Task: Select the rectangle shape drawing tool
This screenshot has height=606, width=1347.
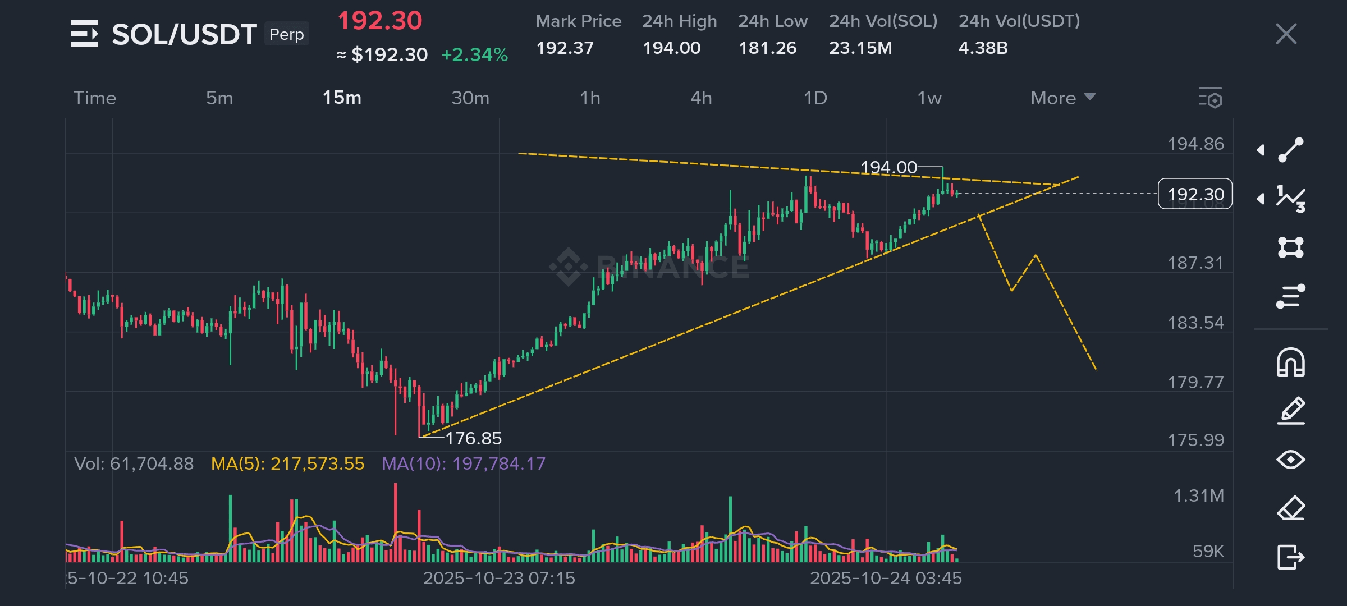Action: coord(1290,247)
